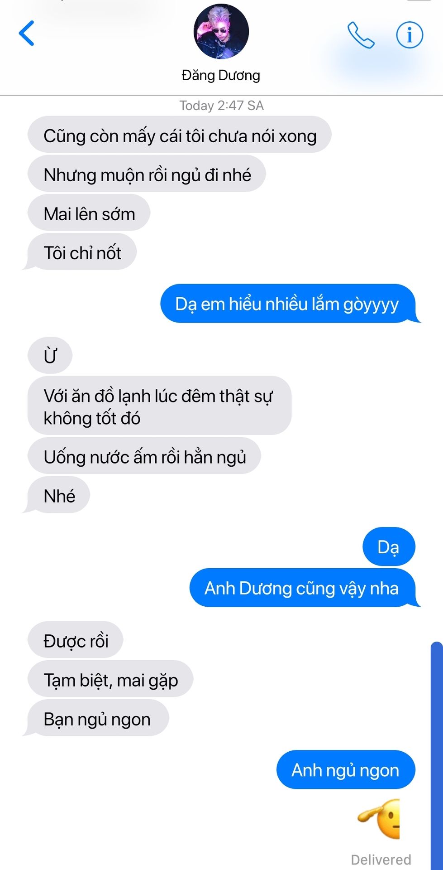Viewport: 443px width, 870px height.
Task: Tap the 'Uống nước ấm rồi hẵn ngủ' bubble
Action: pos(144,456)
